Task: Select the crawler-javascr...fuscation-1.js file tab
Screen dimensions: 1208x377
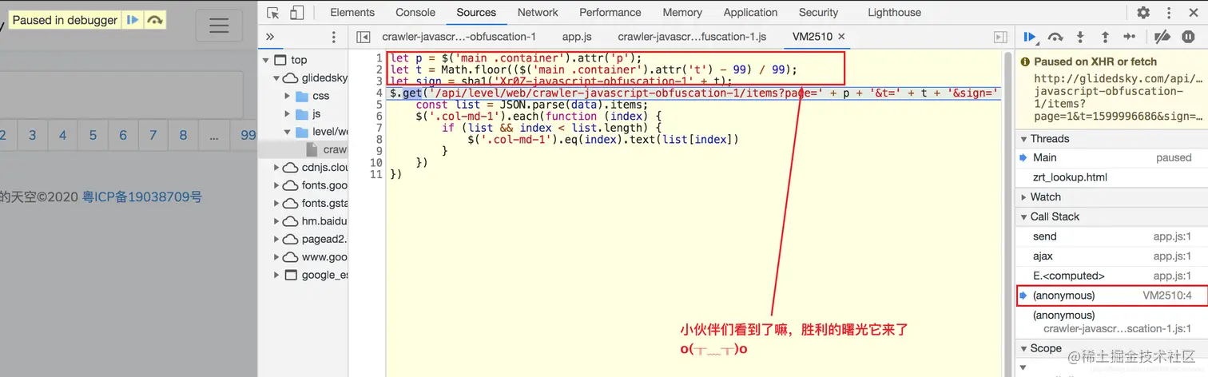Action: pyautogui.click(x=692, y=37)
